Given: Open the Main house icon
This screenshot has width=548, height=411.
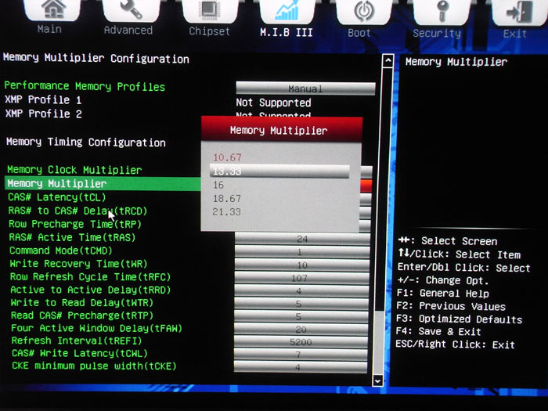Looking at the screenshot, I should point(52,9).
